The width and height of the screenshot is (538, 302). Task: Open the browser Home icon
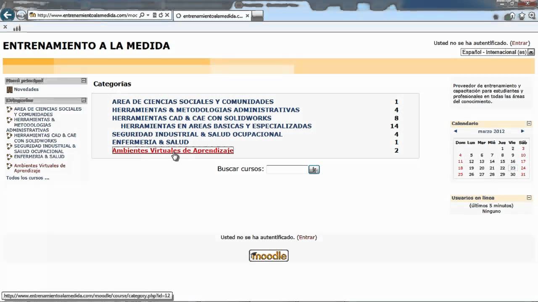click(x=512, y=16)
